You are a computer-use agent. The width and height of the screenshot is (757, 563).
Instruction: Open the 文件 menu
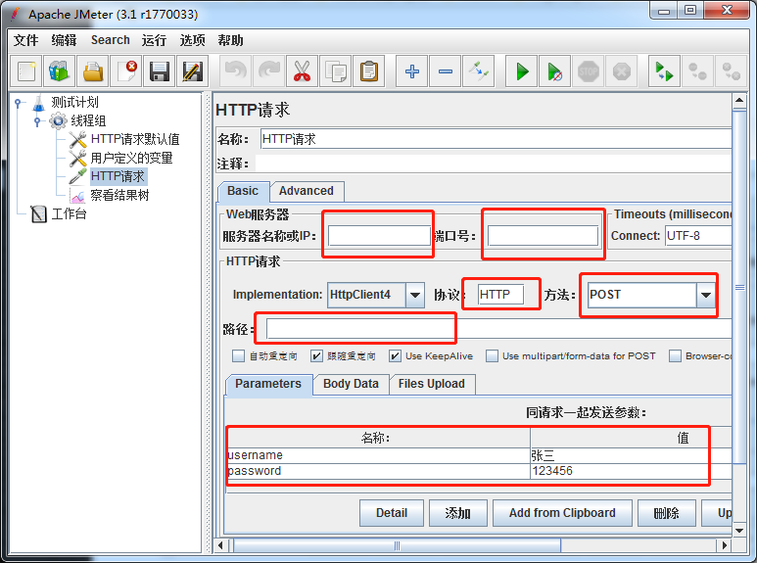pyautogui.click(x=26, y=40)
